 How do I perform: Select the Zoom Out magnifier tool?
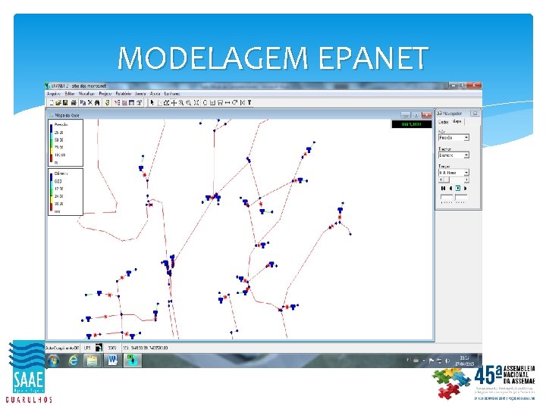[188, 102]
